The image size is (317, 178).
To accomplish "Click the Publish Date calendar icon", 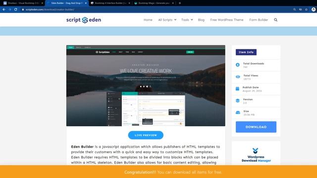I will point(237,89).
